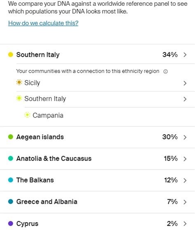
Task: Expand the Aegean islands 30% chevron
Action: [x=185, y=137]
